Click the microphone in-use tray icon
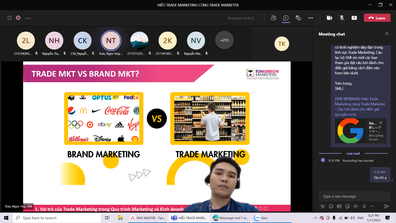Image resolution: width=396 pixels, height=223 pixels. pos(334,218)
